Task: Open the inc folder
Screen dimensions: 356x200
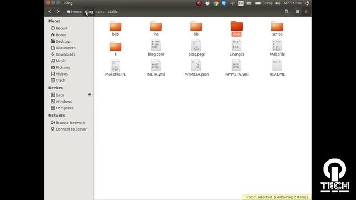Action: (x=156, y=28)
